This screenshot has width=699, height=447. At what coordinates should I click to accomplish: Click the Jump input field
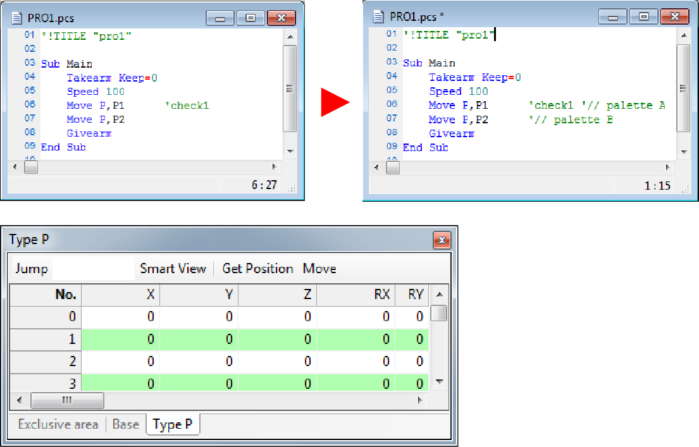point(93,269)
